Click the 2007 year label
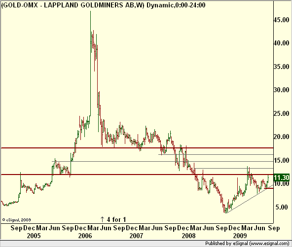Image resolution: width=292 pixels, height=247 pixels. click(x=137, y=236)
